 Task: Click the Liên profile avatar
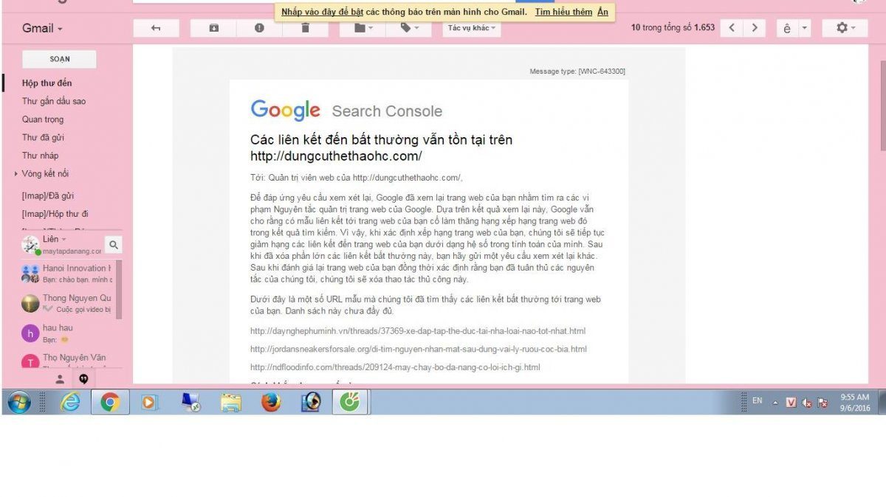pos(30,244)
